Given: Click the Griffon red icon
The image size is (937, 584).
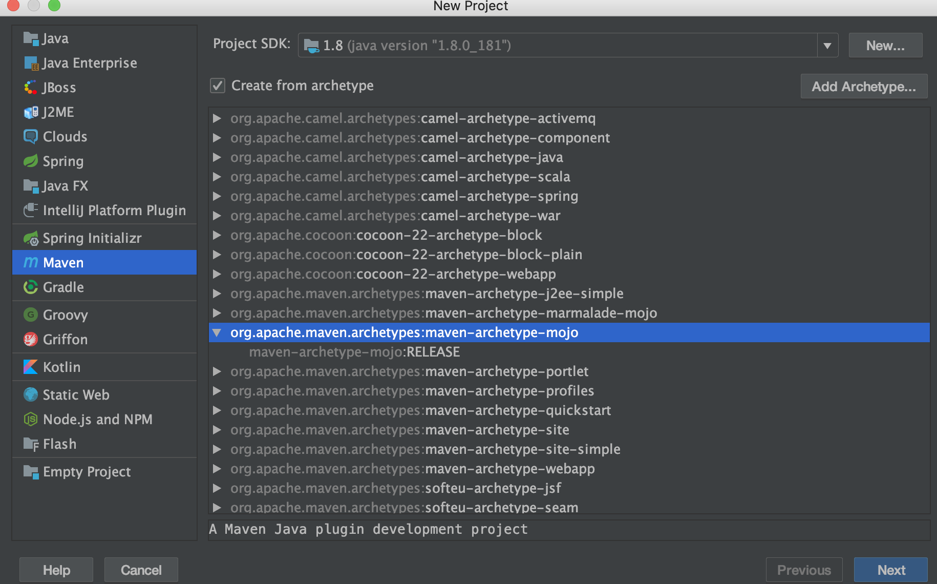Looking at the screenshot, I should 31,340.
